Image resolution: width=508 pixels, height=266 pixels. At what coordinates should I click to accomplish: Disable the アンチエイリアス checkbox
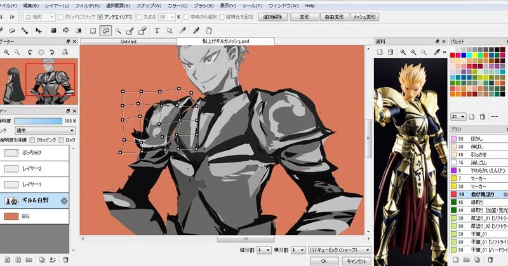(x=100, y=17)
